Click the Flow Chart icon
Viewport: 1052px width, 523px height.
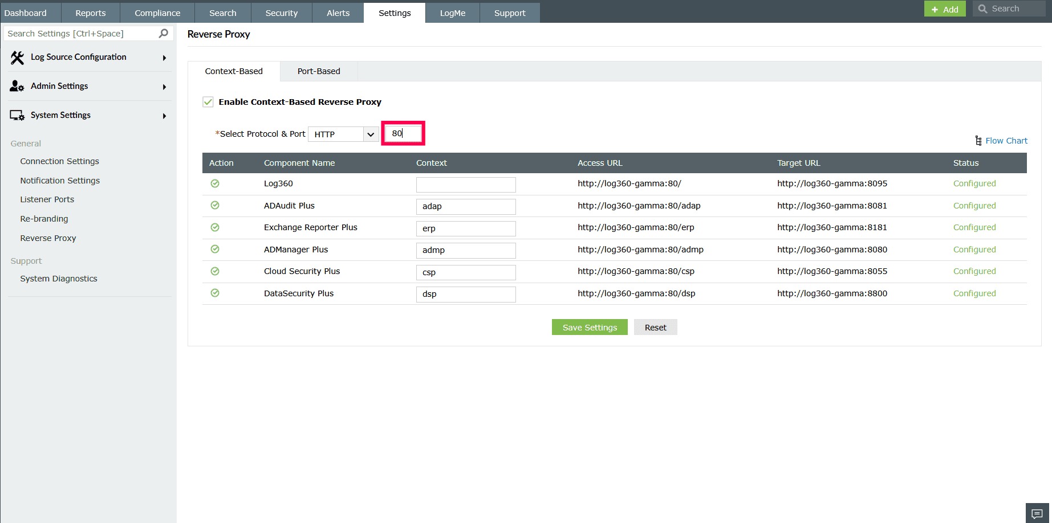click(x=978, y=141)
